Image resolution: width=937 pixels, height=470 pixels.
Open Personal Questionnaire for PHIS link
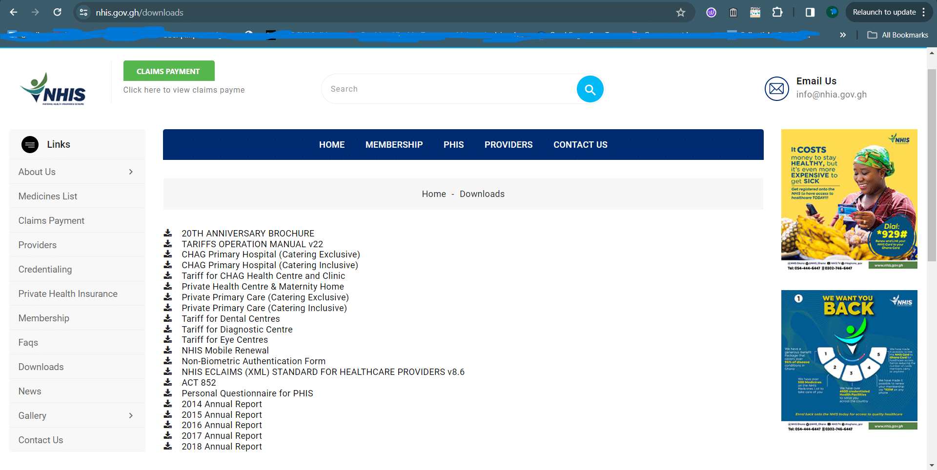pos(247,393)
